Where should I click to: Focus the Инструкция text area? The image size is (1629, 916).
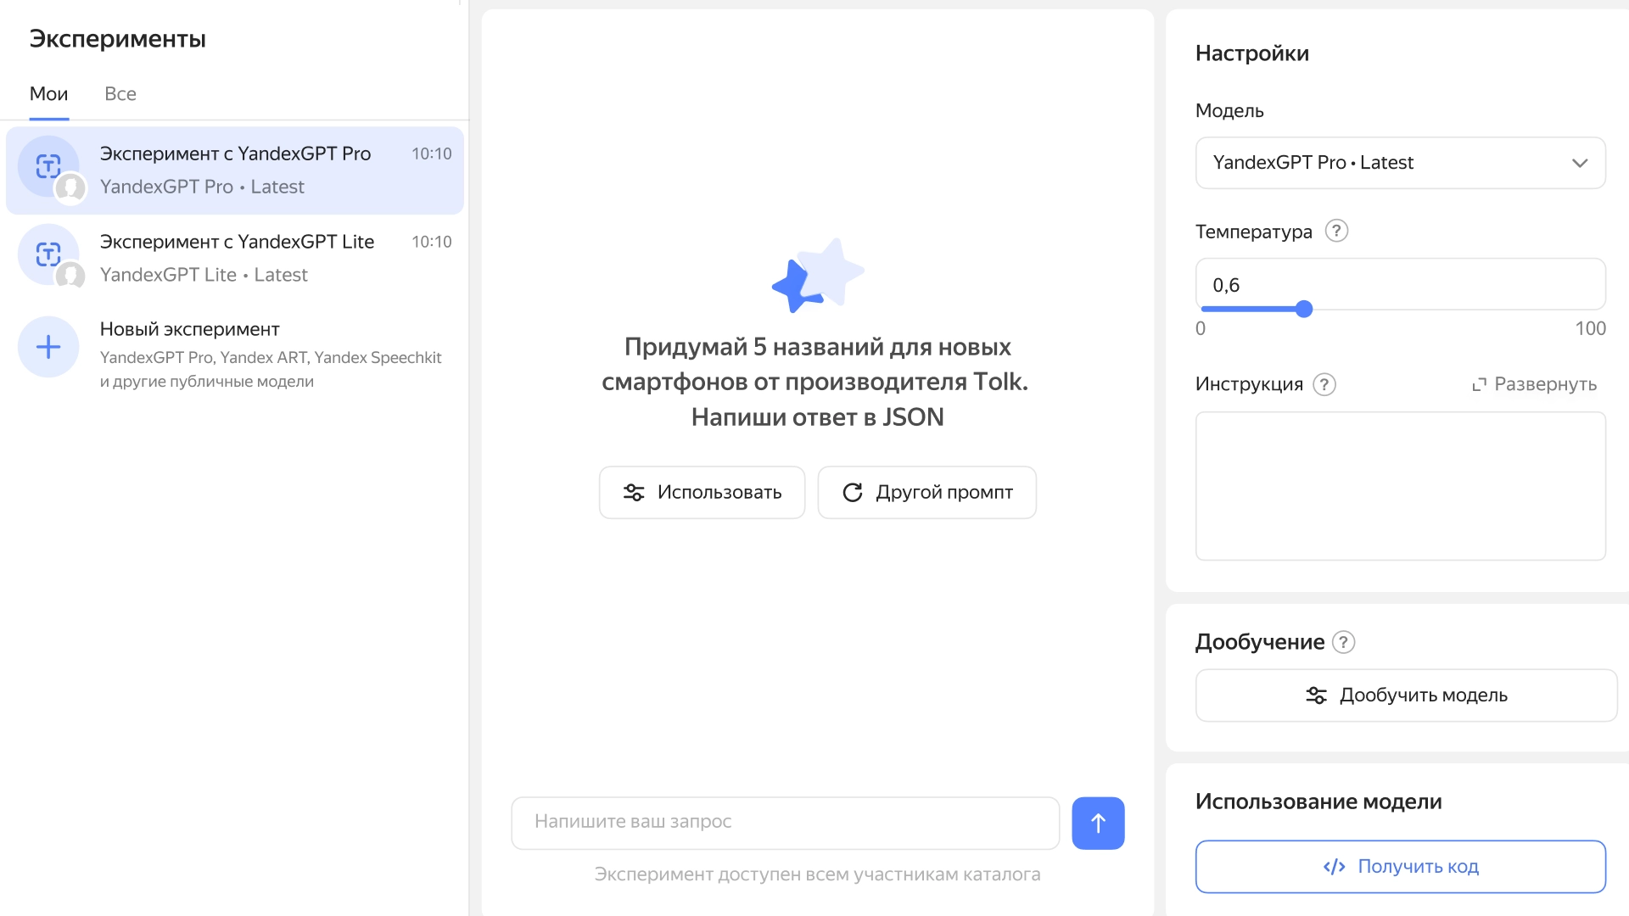tap(1400, 486)
